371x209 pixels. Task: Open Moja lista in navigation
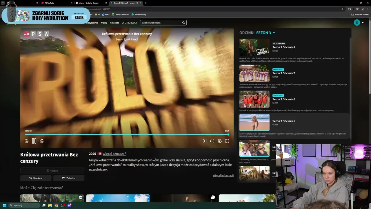114,23
